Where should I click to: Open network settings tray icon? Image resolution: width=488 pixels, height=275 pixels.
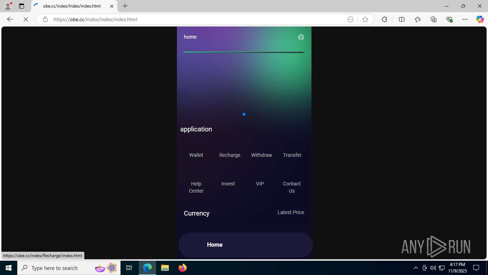coord(442,268)
